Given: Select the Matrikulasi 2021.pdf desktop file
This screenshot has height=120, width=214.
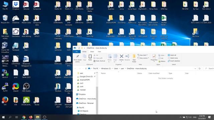Looking at the screenshot, I should tap(69, 102).
